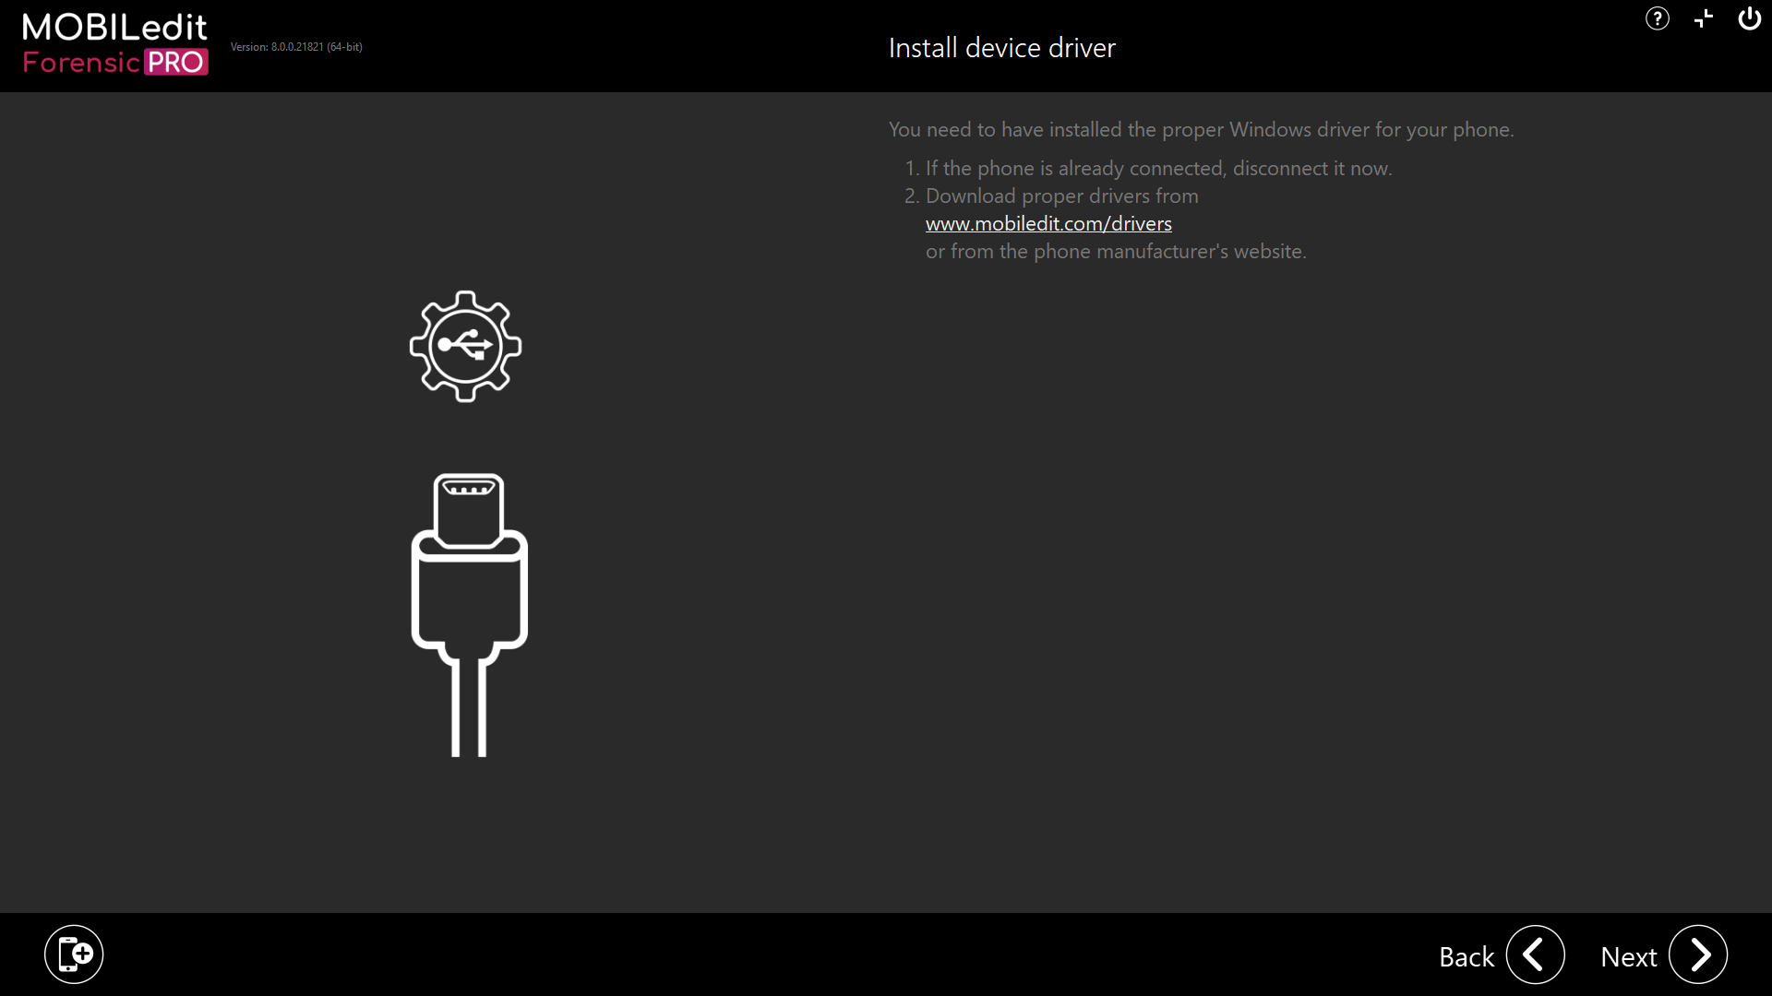Click the PRO badge in the logo
Viewport: 1772px width, 996px height.
coord(178,63)
